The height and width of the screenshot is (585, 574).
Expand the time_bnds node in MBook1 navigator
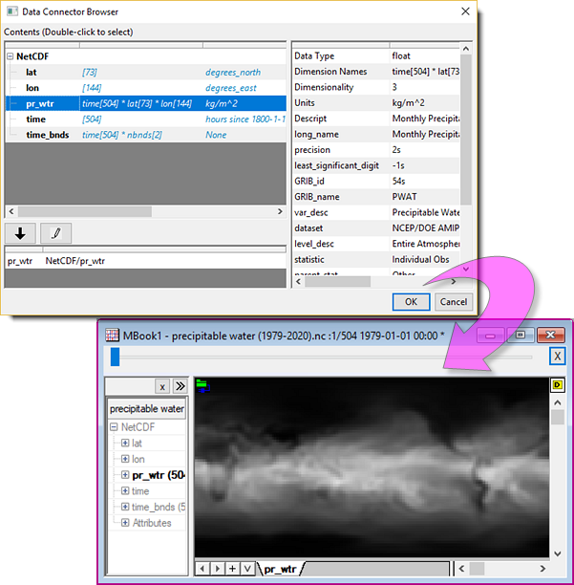pyautogui.click(x=125, y=507)
